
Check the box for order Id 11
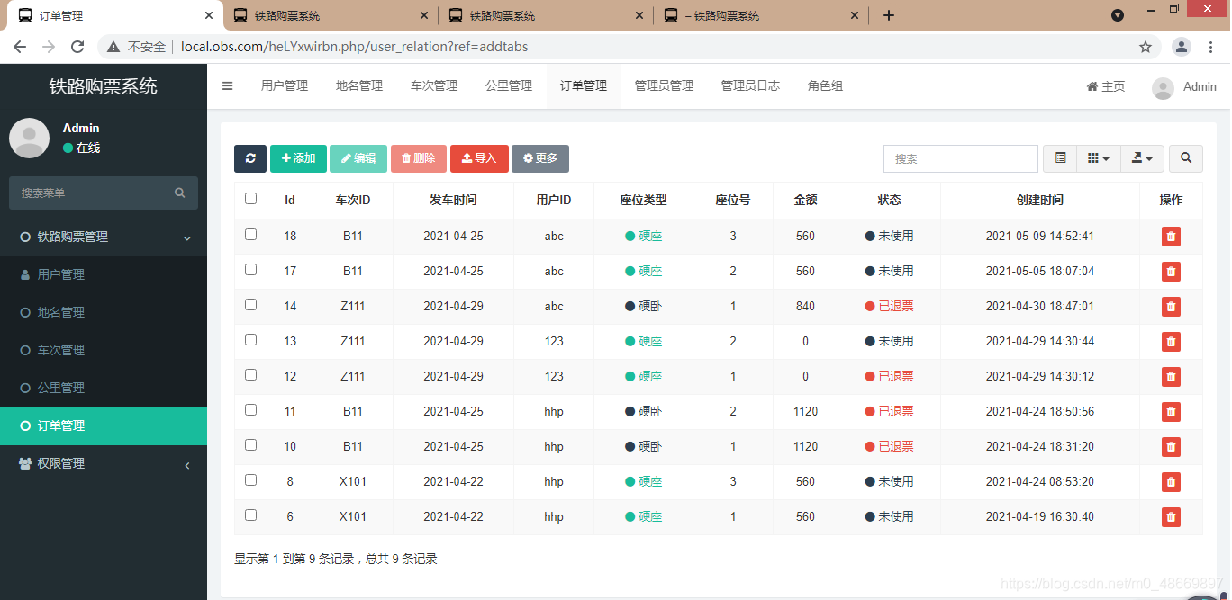(250, 409)
